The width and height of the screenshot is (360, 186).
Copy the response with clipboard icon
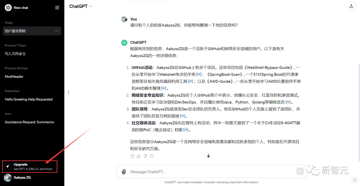tap(132, 156)
